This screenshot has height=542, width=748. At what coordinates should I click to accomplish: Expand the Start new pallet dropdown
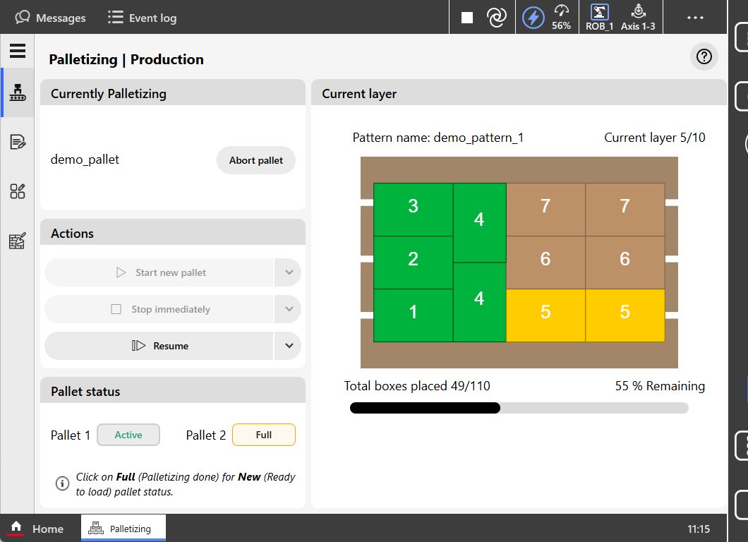pos(288,272)
